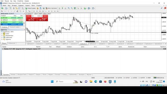Screen dimensions: 167x94
Task: Open the templates dropdown icon
Action: (93, 8)
